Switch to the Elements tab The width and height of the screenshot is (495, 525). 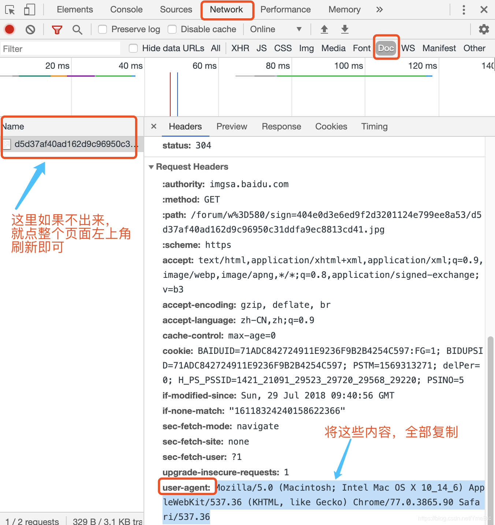click(x=75, y=10)
